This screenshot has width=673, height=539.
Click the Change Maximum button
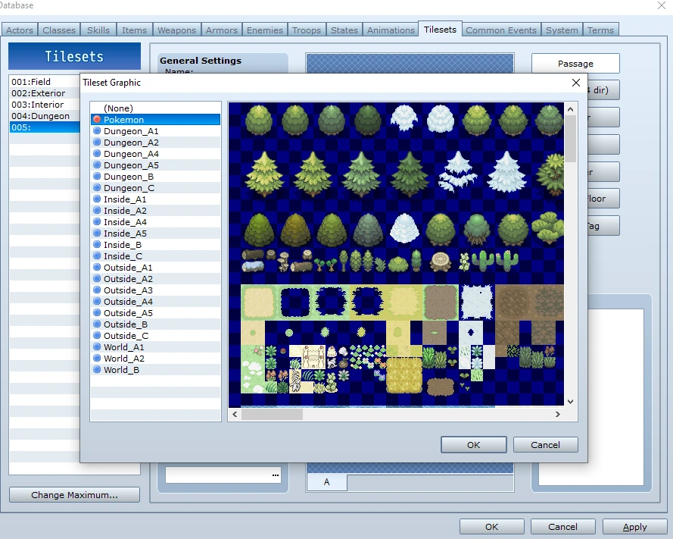(74, 495)
